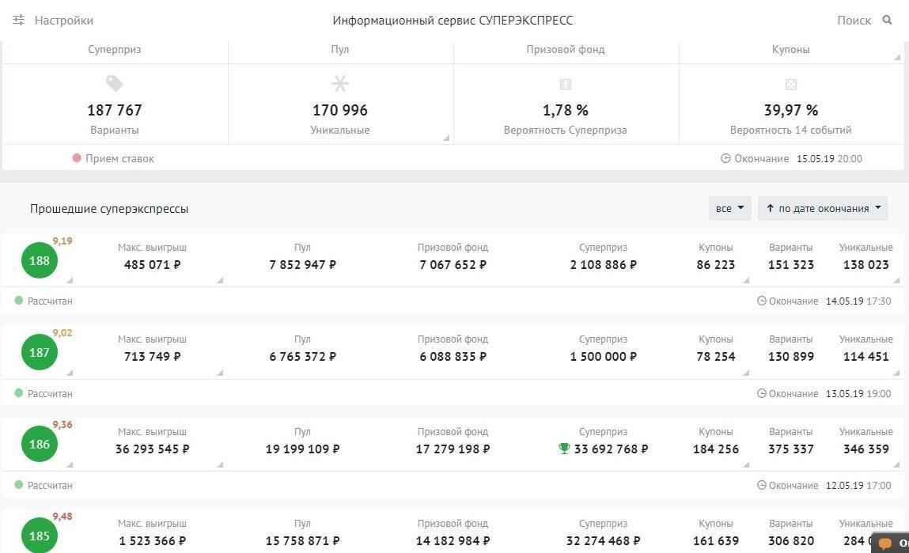909x553 pixels.
Task: Click the clock icon beside 14.05.19 17:30
Action: tap(762, 301)
